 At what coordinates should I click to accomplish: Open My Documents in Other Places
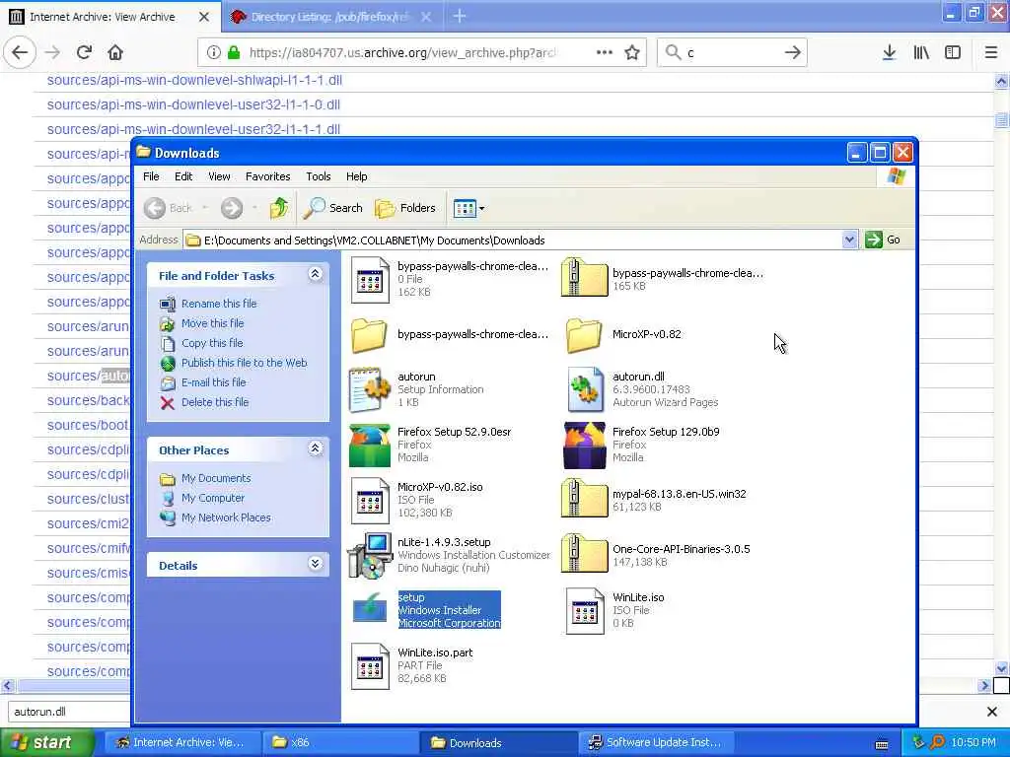pos(216,478)
